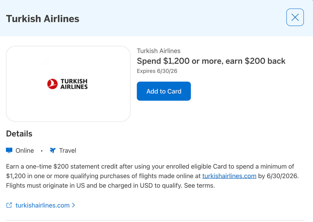Screen dimensions: 313x222
Task: Visit turkishairlines.com from the bottom link
Action: click(x=43, y=205)
